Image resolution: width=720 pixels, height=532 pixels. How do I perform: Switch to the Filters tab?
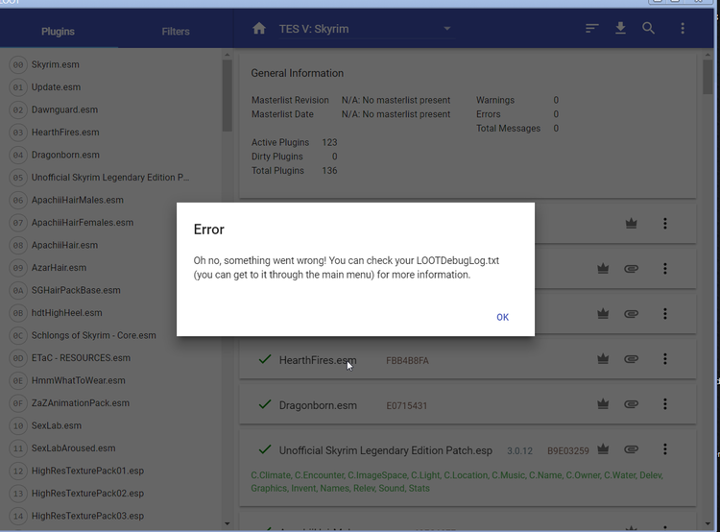click(176, 32)
